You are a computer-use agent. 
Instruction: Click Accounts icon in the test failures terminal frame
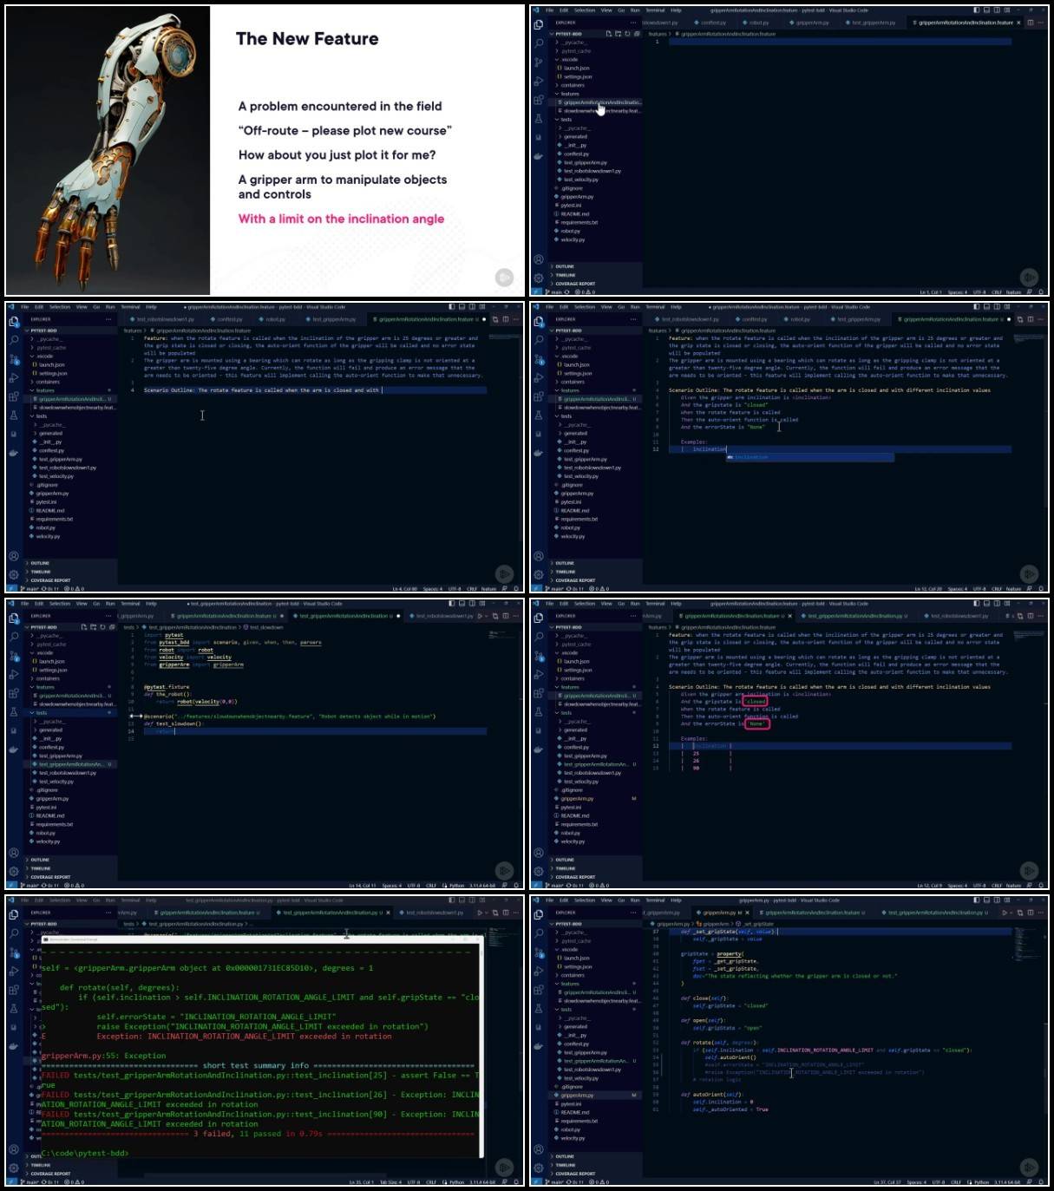(14, 1149)
